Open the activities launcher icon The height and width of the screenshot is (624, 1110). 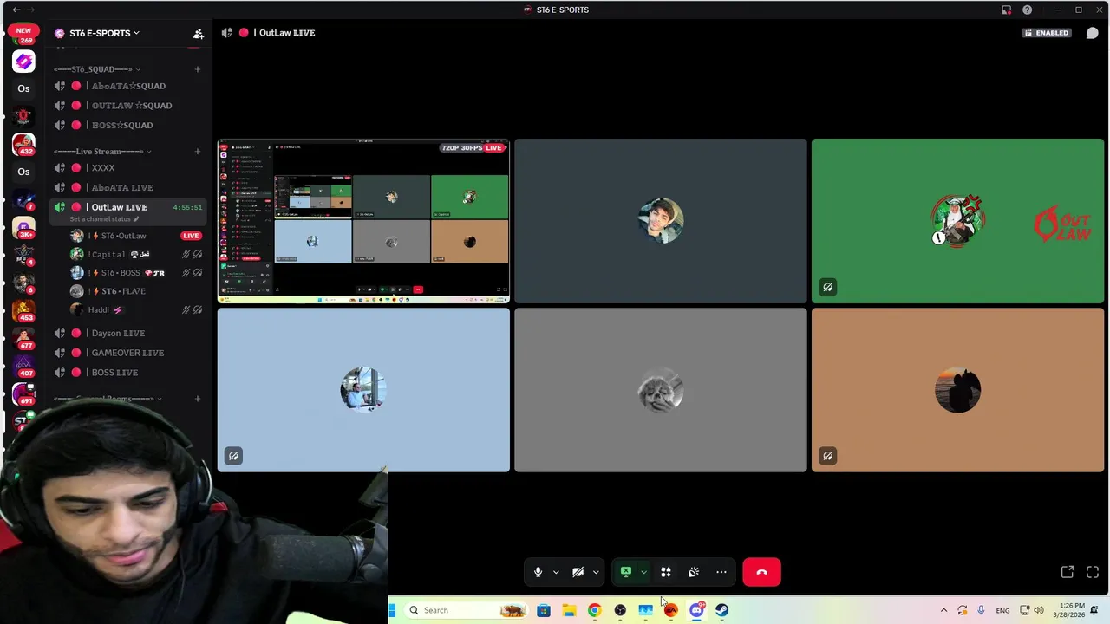[666, 572]
